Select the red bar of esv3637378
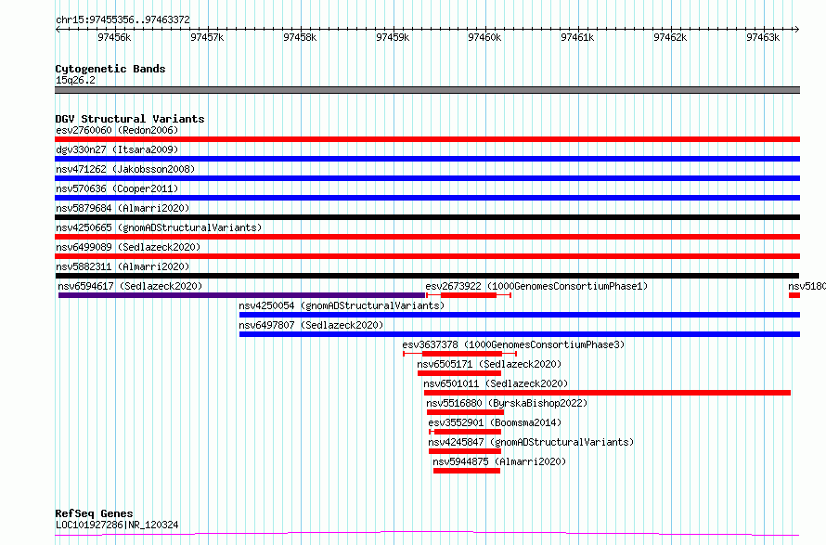 point(462,354)
